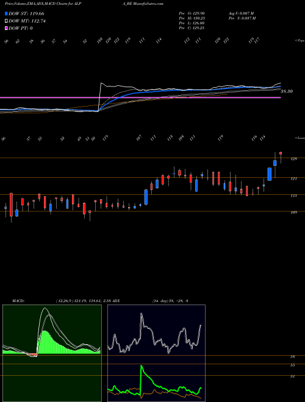Click the 'Pre L: 126.00' value
Image resolution: width=305 pixels, height=402 pixels.
coord(192,23)
